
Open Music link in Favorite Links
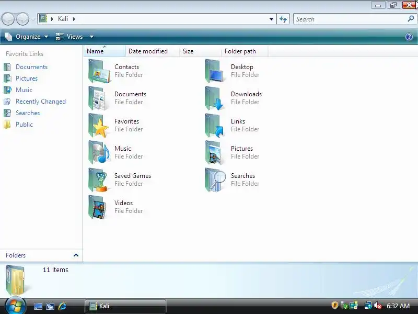(24, 89)
